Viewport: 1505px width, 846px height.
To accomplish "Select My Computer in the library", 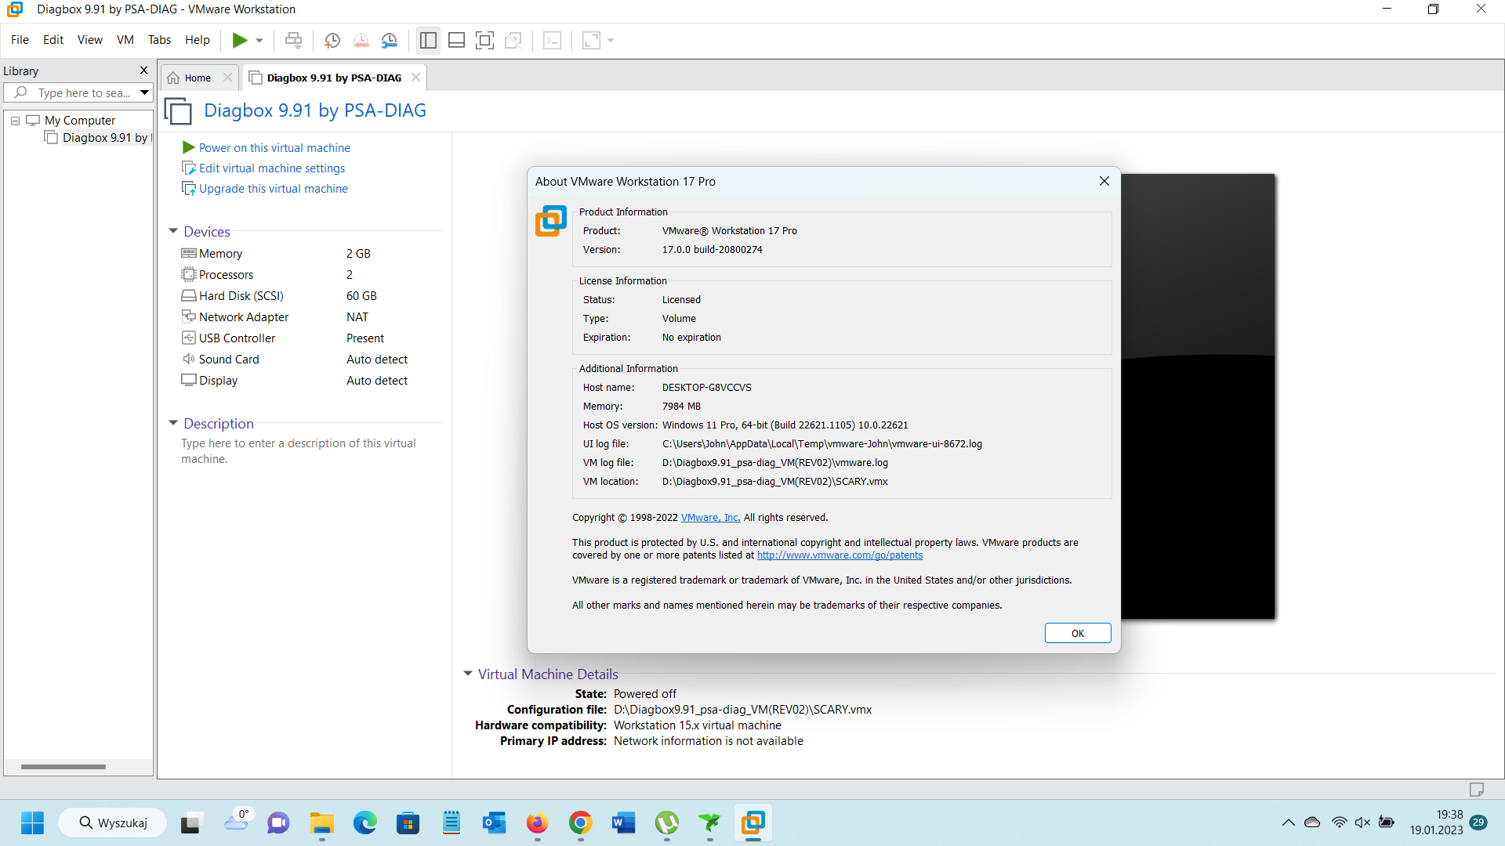I will pyautogui.click(x=79, y=121).
